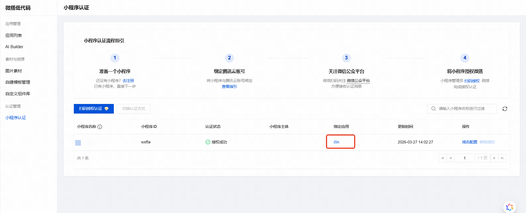This screenshot has width=526, height=213.
Task: Open the 查看指引 link
Action: (x=229, y=86)
